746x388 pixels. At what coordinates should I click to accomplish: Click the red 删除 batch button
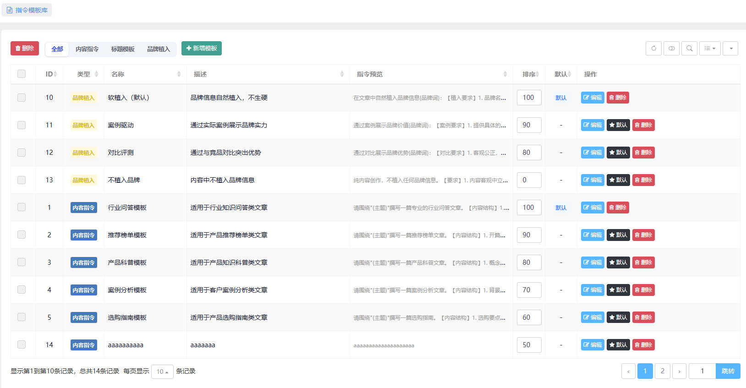pos(25,48)
